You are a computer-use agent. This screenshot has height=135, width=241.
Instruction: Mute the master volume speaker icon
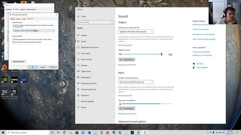coord(120,54)
